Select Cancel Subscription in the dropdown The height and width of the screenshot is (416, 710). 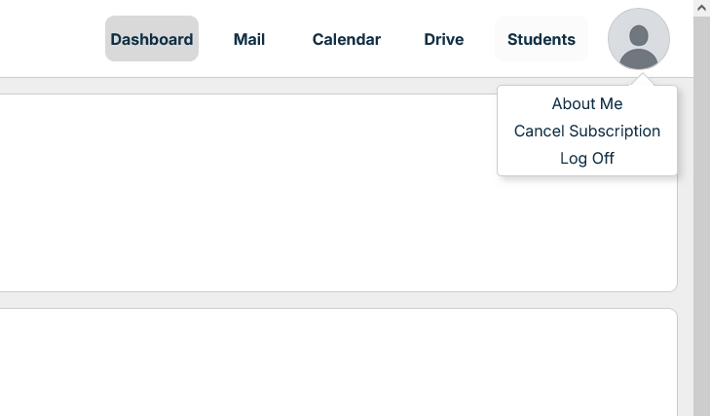click(x=587, y=131)
